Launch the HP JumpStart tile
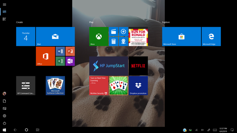The height and width of the screenshot is (133, 237). click(109, 66)
